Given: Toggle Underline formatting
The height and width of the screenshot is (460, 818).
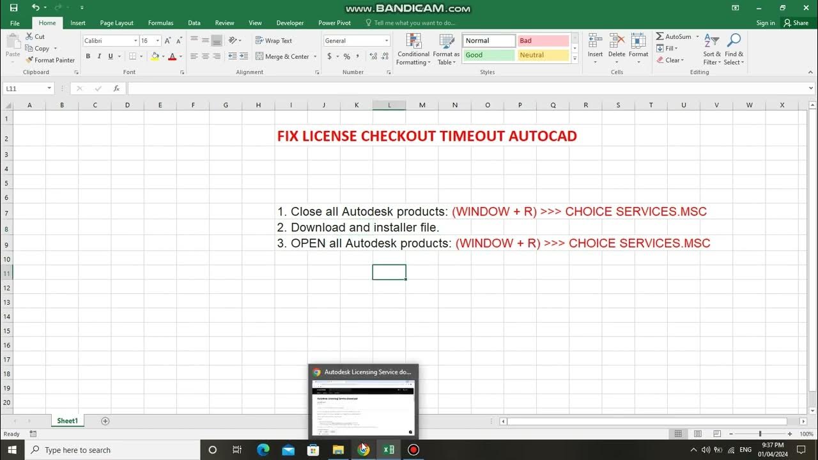Looking at the screenshot, I should tap(111, 56).
